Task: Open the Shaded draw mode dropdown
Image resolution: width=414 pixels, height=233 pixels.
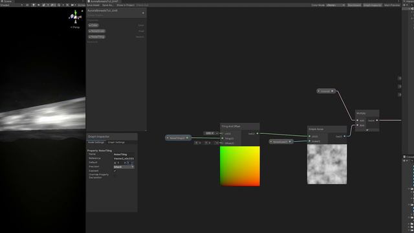Action: tap(12, 5)
